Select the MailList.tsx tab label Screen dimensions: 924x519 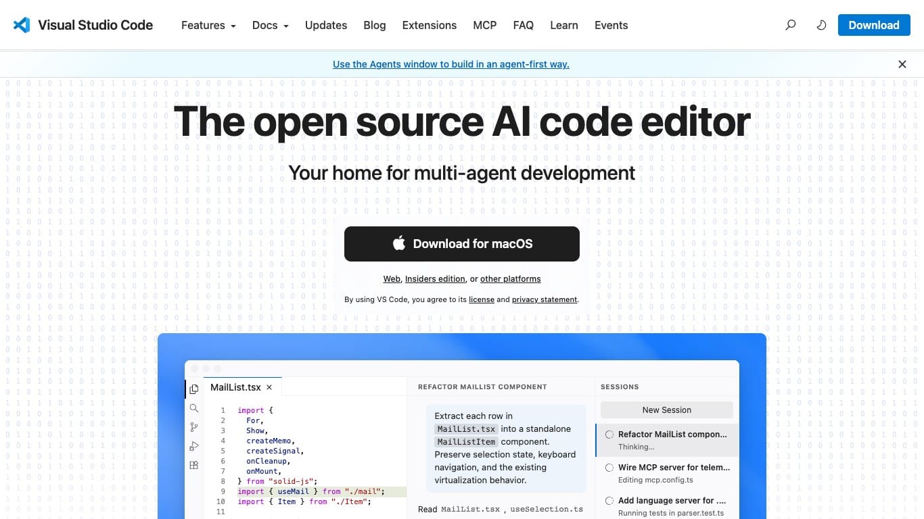click(235, 387)
